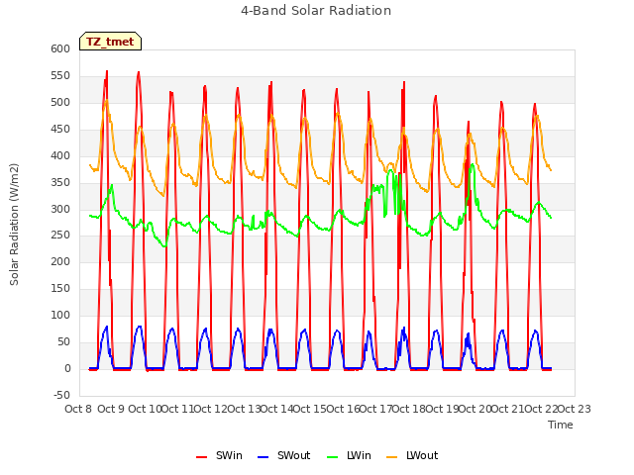Image resolution: width=634 pixels, height=475 pixels.
Task: Click the LWin legend label
Action: [359, 455]
